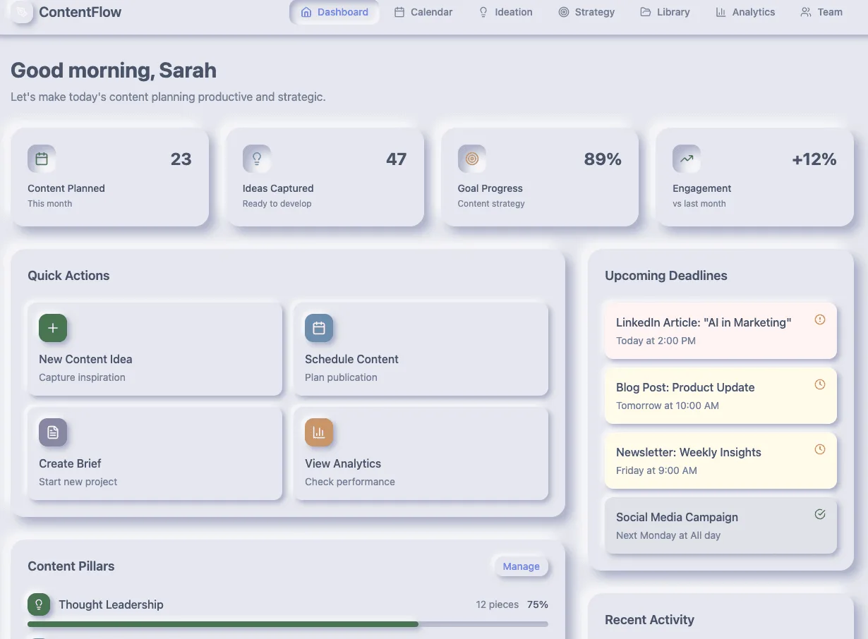Click the document icon for Create Brief
This screenshot has height=639, width=868.
[x=53, y=432]
